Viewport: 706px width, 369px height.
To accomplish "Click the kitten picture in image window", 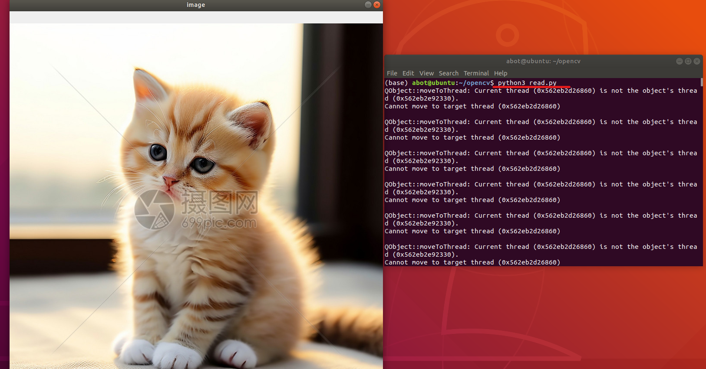I will tap(196, 196).
